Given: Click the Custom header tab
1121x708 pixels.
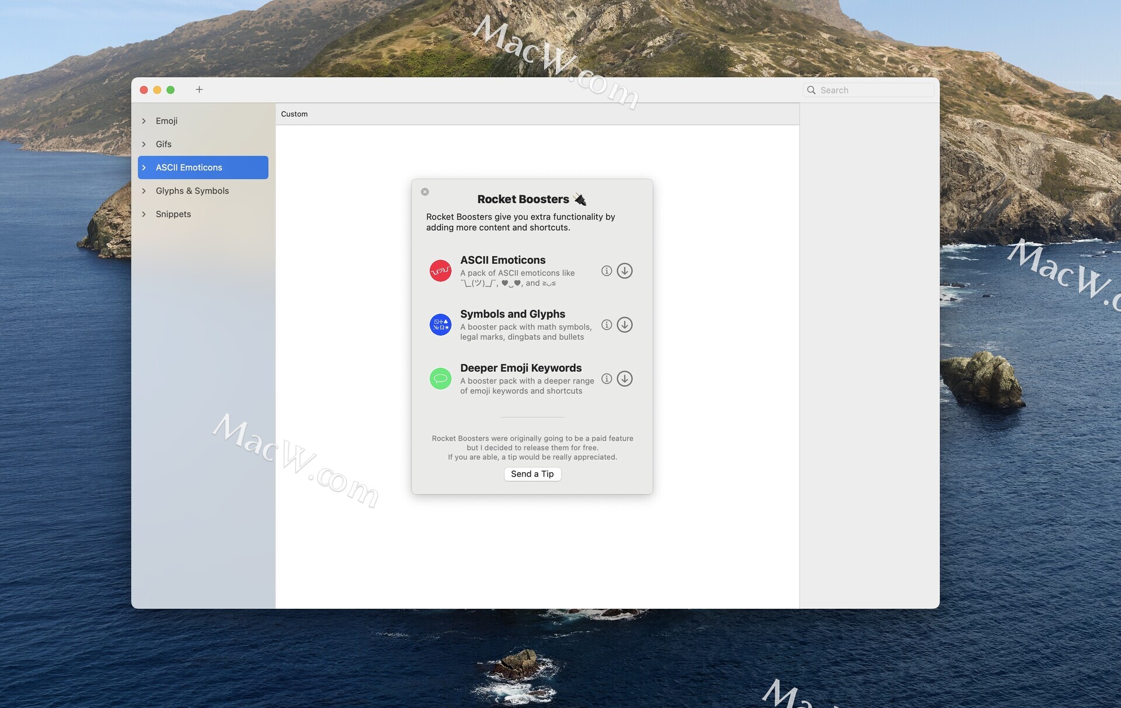Looking at the screenshot, I should coord(294,114).
